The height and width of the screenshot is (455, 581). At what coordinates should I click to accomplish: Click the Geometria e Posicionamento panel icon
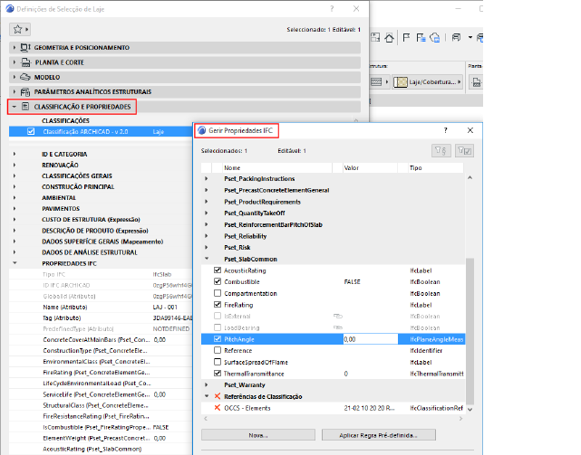pyautogui.click(x=25, y=47)
